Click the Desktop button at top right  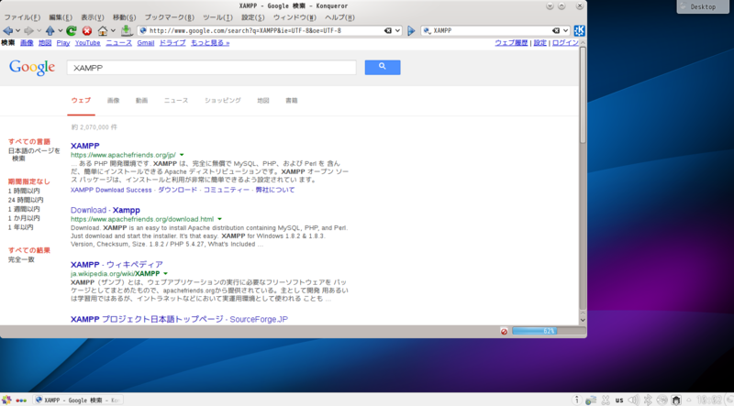pos(703,6)
